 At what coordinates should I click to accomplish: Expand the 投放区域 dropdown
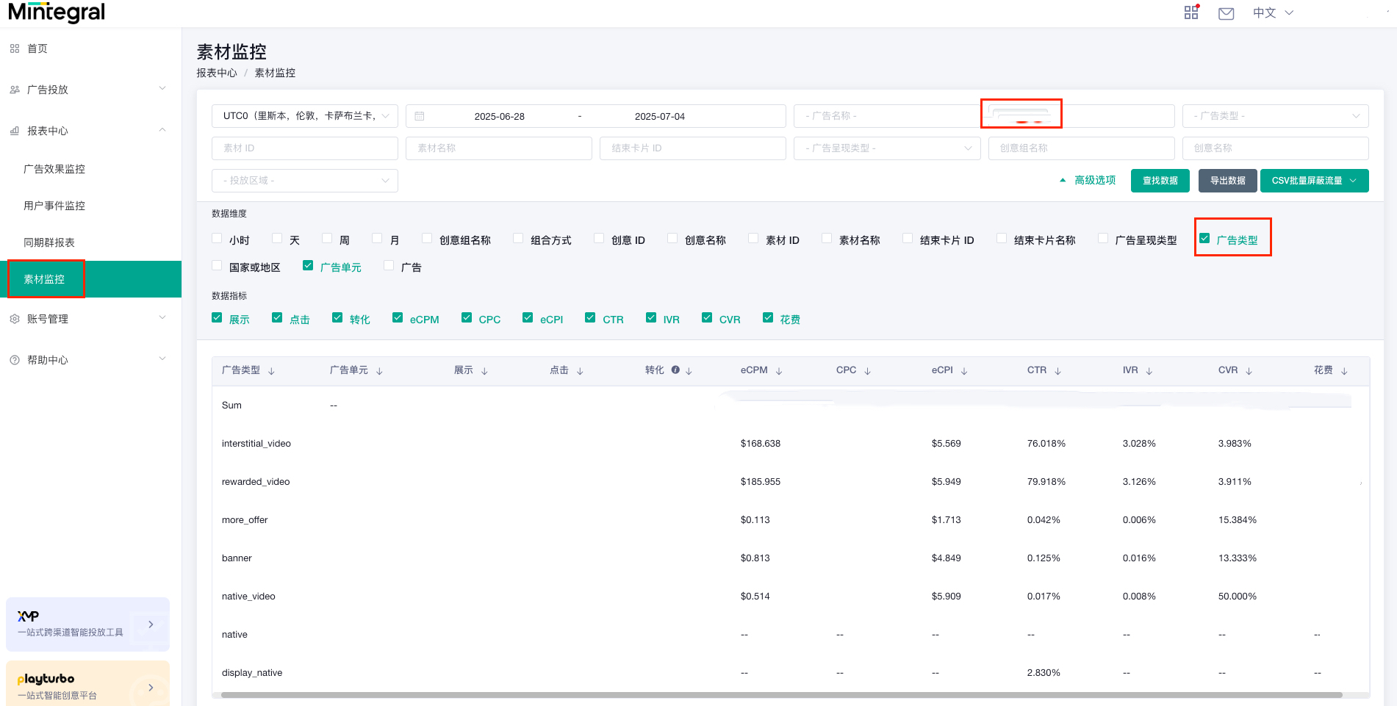coord(304,180)
